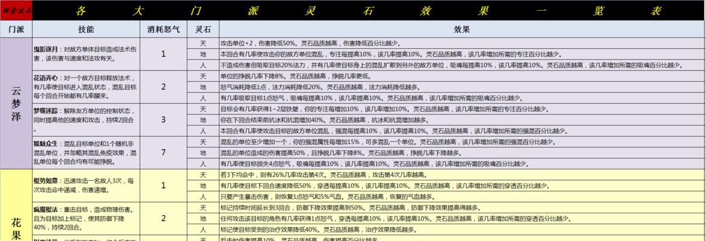This screenshot has width=705, height=241.
Task: Click rage cost 1 beside 棍势如意
Action: (x=164, y=186)
